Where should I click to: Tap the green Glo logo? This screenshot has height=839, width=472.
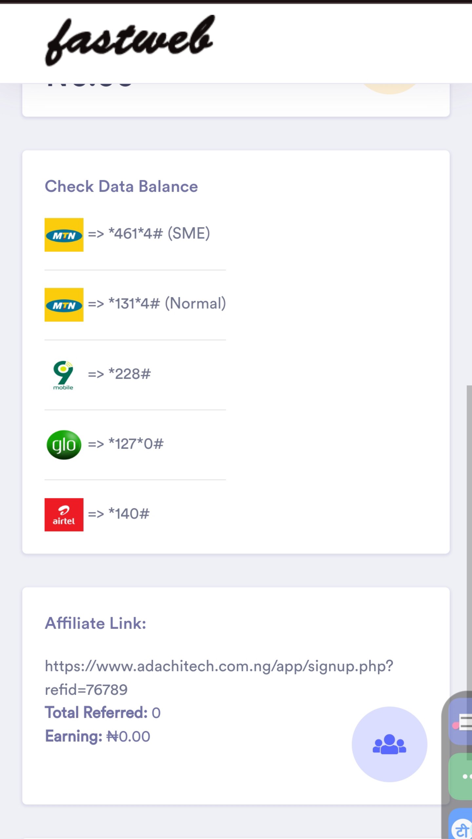(64, 445)
